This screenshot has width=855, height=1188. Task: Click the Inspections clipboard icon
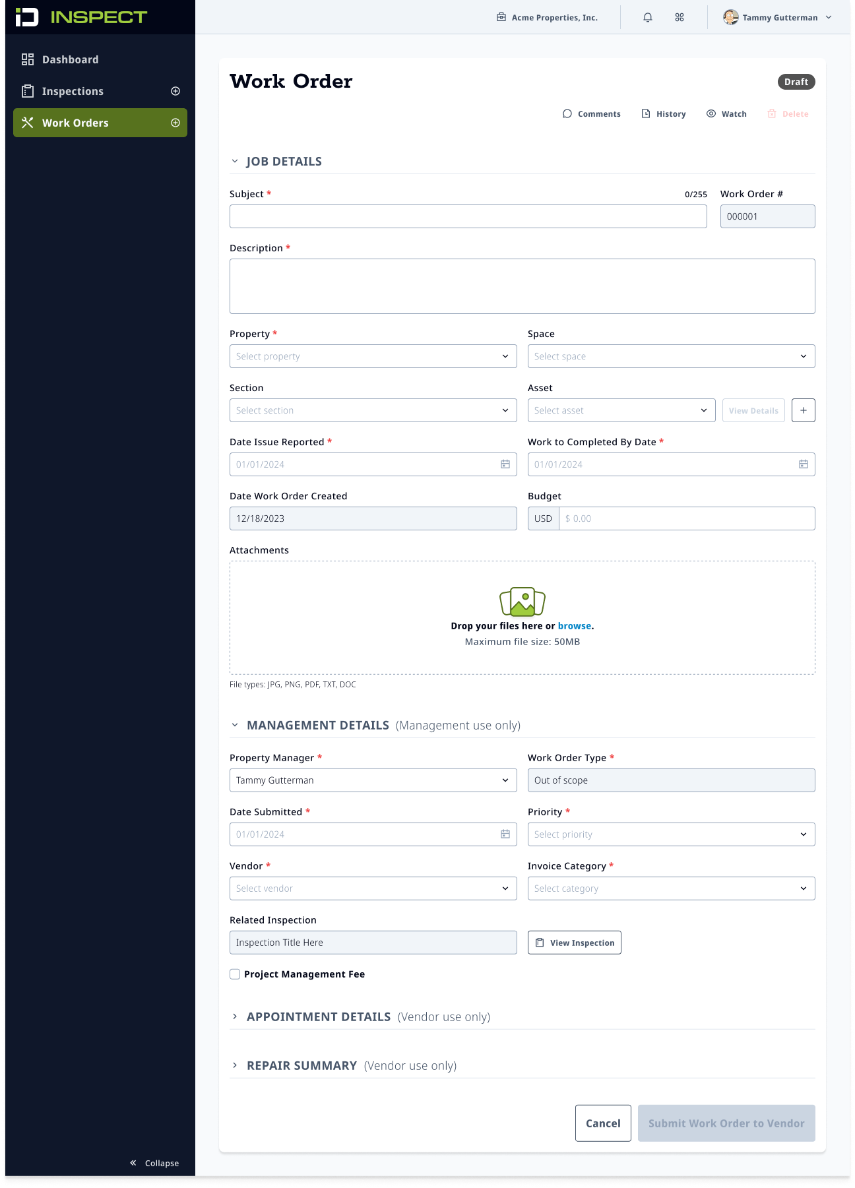pyautogui.click(x=28, y=91)
